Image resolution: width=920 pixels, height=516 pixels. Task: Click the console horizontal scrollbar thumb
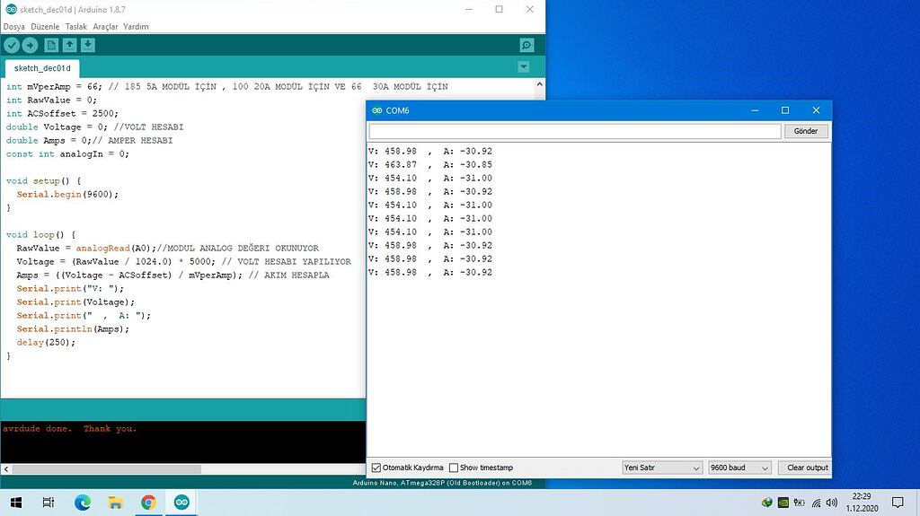tap(107, 469)
